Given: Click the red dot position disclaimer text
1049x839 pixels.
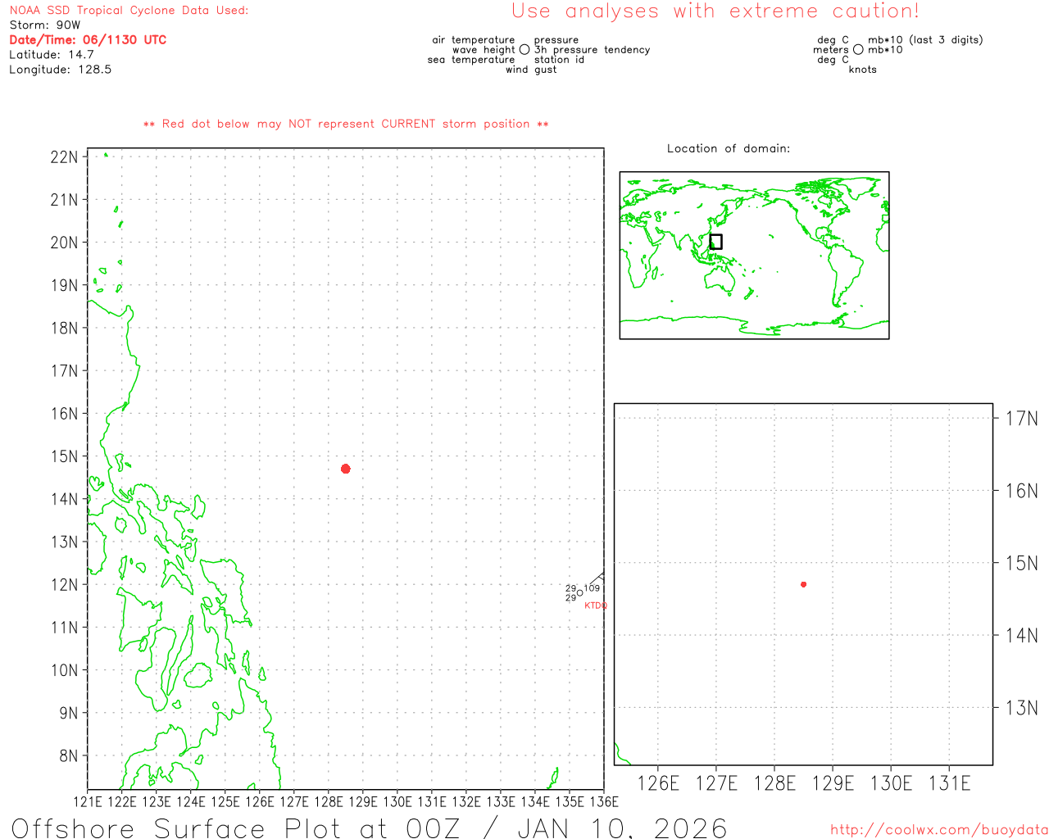Looking at the screenshot, I should [346, 124].
